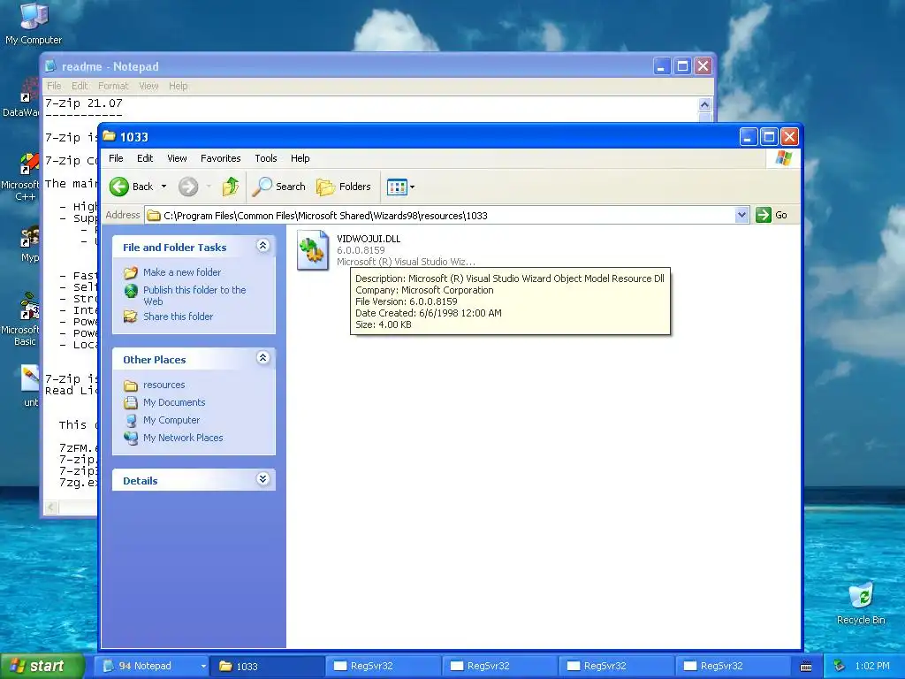Click the last RegSvr32 taskbar button
The image size is (905, 679).
pos(733,666)
